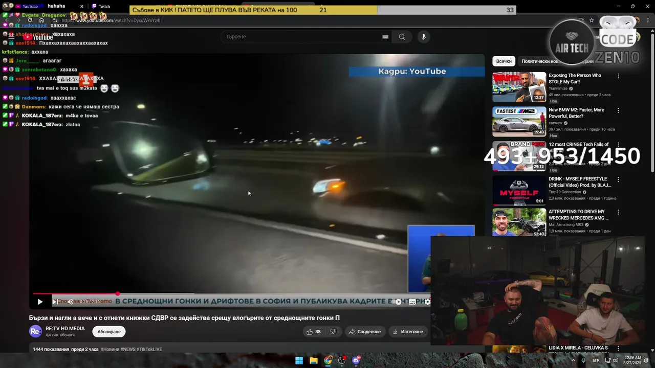Open File Explorer from taskbar

coord(314,360)
